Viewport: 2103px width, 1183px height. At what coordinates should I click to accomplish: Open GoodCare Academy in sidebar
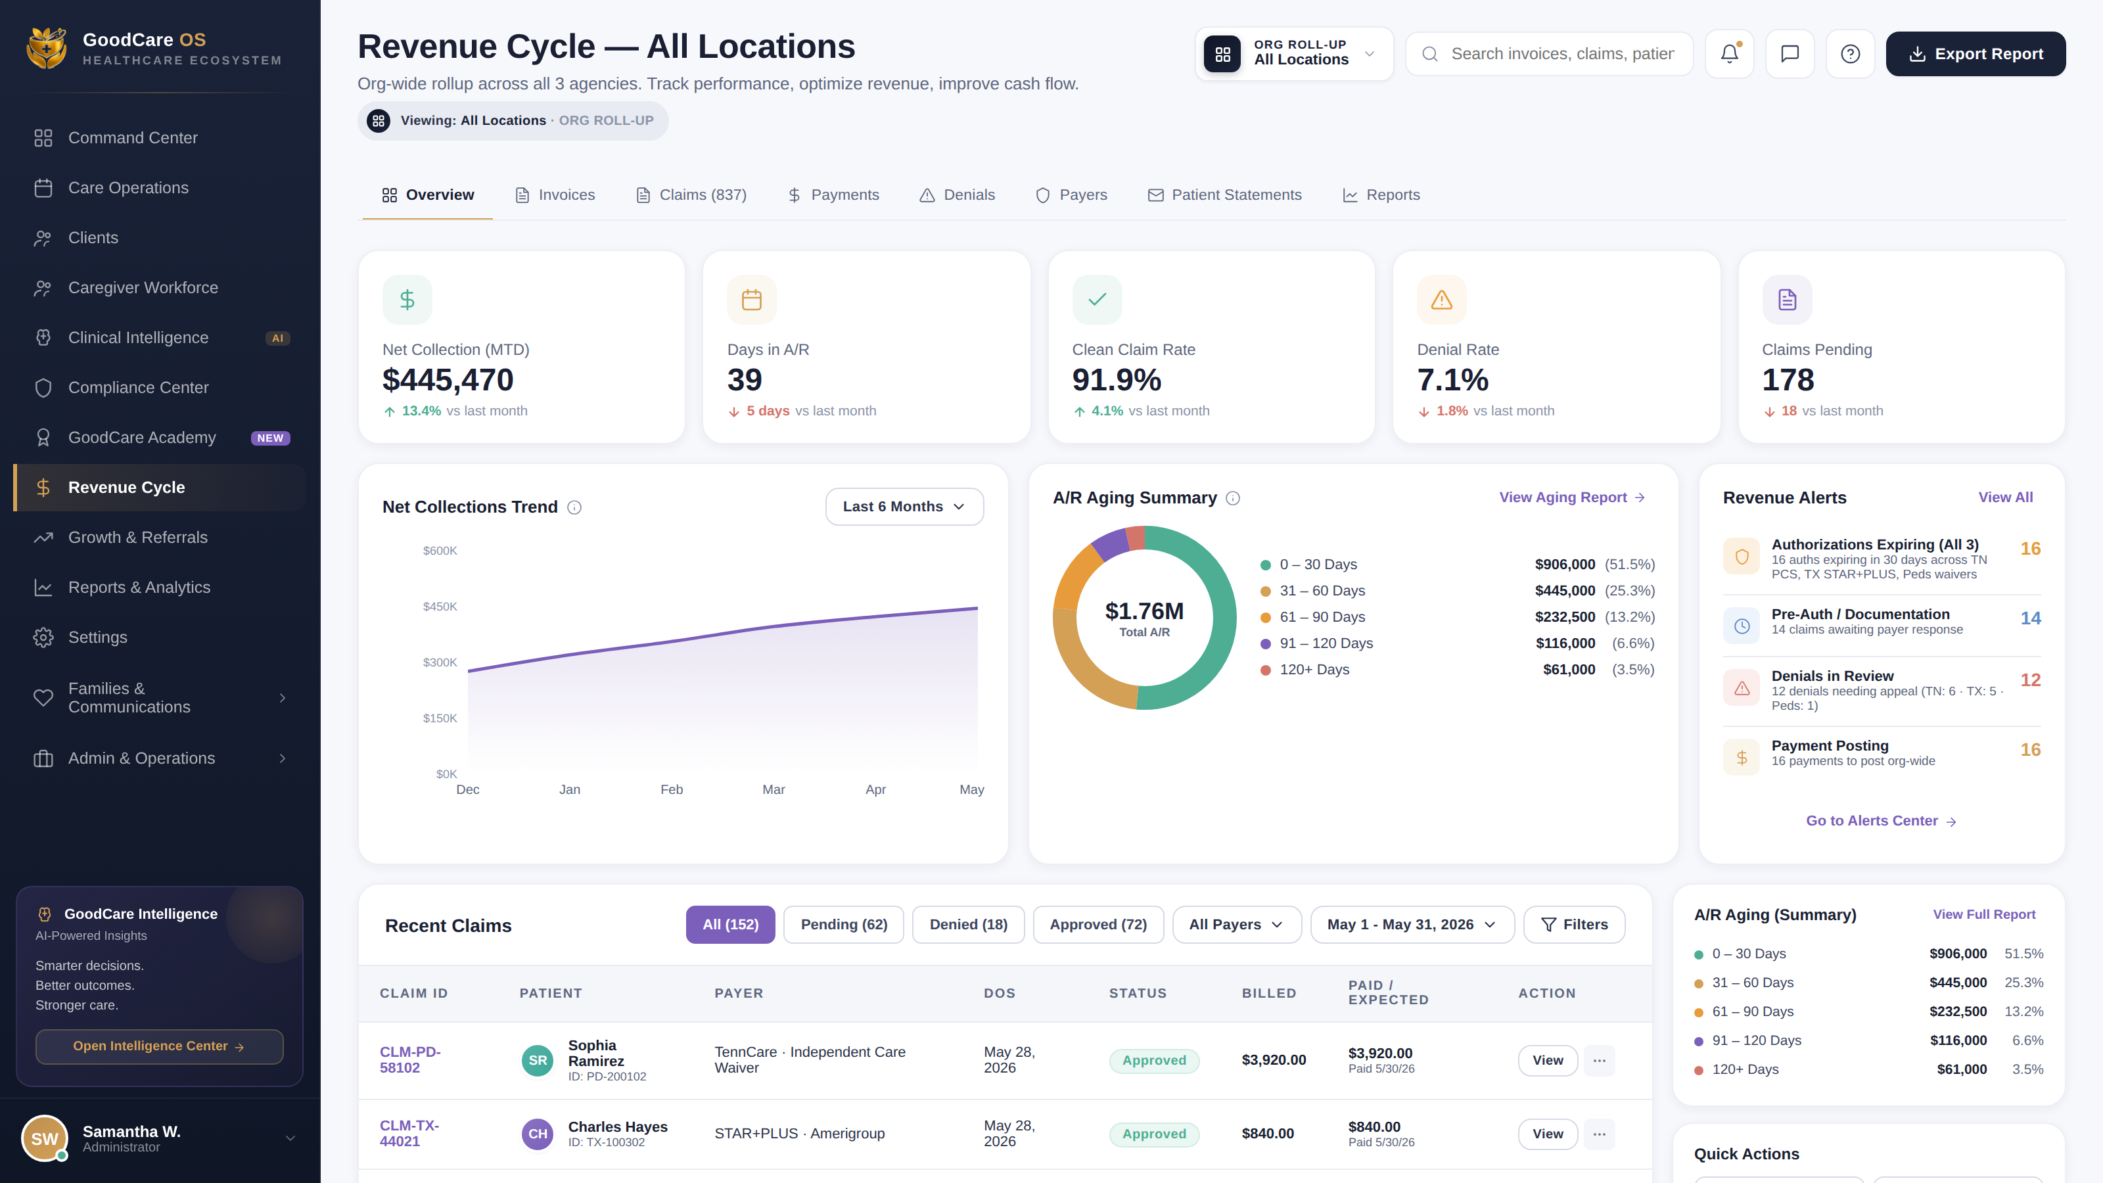click(160, 438)
